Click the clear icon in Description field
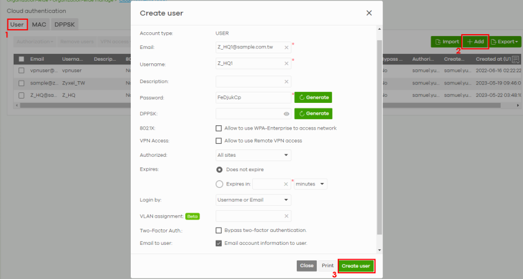 [x=286, y=81]
